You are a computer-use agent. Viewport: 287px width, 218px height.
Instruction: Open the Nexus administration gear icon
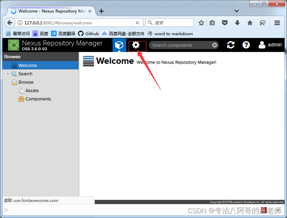(136, 45)
